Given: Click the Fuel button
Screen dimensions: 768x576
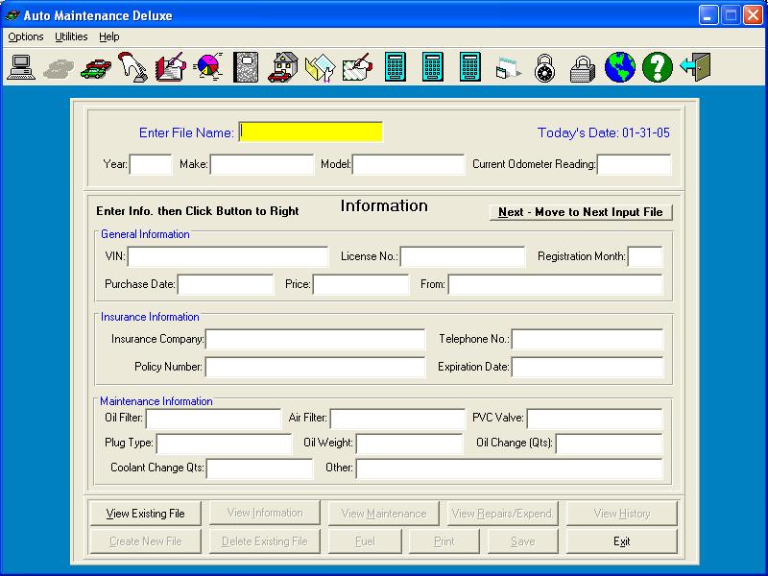Looking at the screenshot, I should click(x=365, y=541).
